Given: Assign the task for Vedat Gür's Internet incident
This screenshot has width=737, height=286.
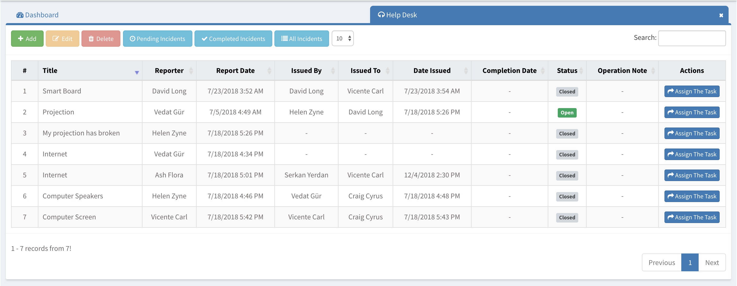Looking at the screenshot, I should [x=692, y=154].
